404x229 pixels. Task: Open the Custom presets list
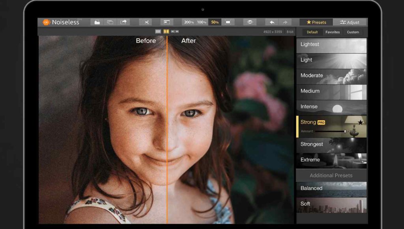(x=353, y=32)
